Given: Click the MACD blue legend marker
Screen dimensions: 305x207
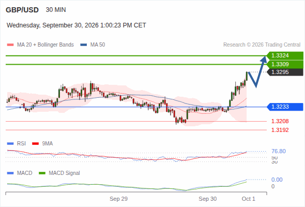Looking at the screenshot, I should (10, 173).
